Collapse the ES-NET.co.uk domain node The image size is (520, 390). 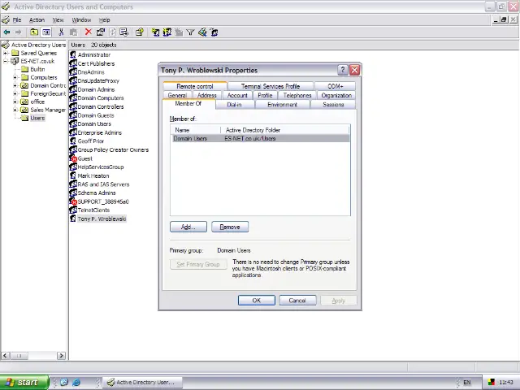point(6,61)
